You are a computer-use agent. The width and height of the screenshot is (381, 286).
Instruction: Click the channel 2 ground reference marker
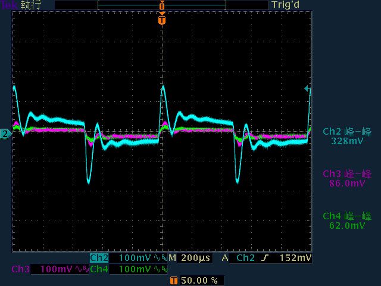coord(5,134)
